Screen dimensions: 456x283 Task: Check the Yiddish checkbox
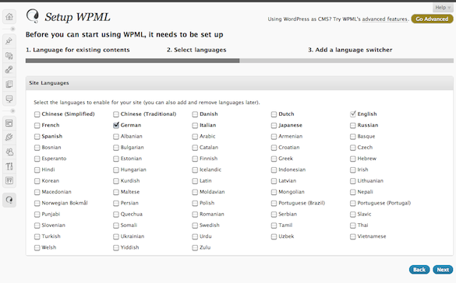pyautogui.click(x=116, y=248)
